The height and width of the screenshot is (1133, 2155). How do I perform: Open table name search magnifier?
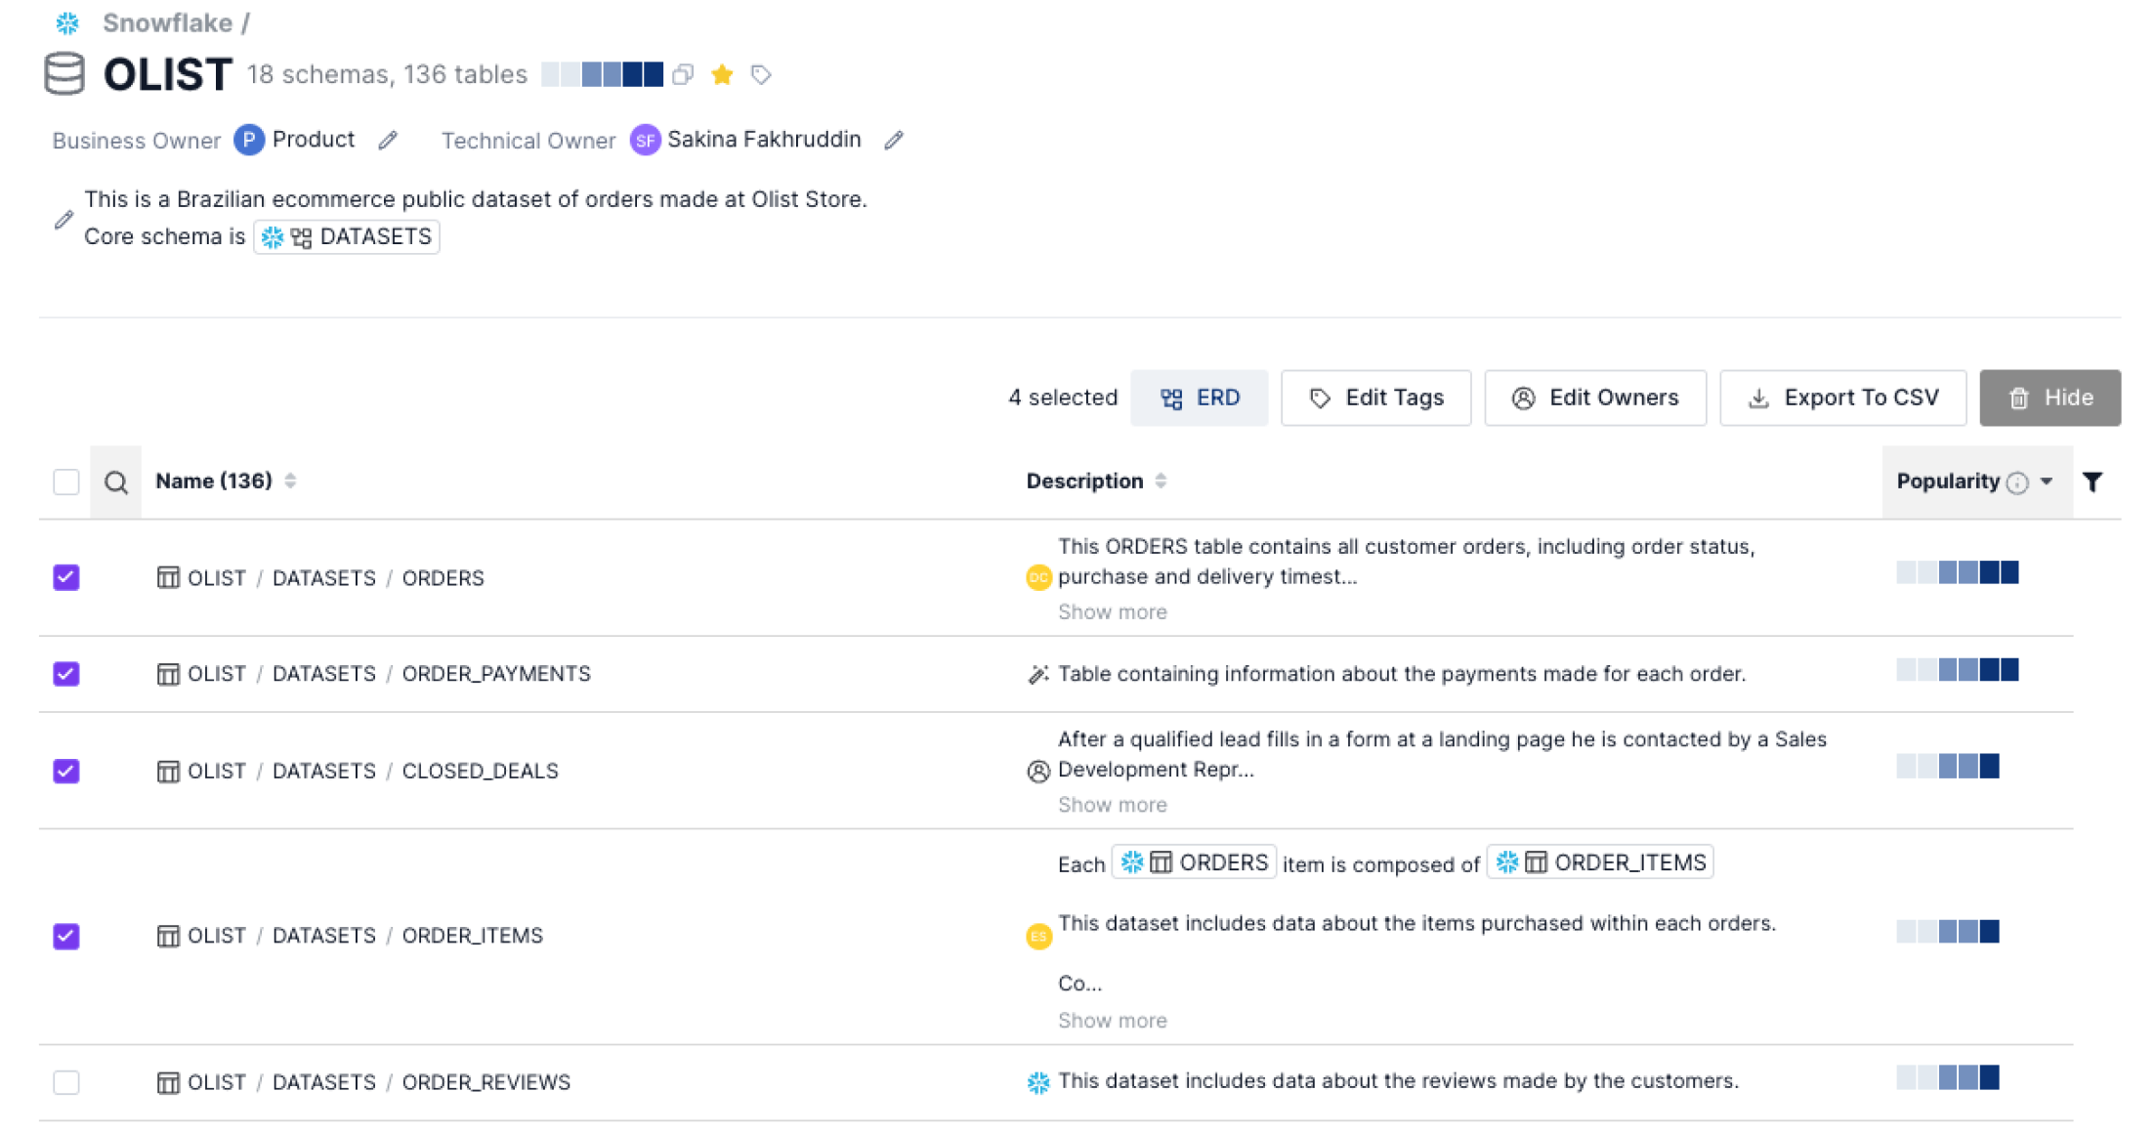(116, 482)
